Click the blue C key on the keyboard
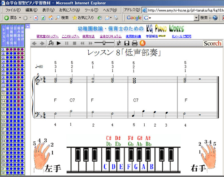224x177 pixels. (105, 167)
